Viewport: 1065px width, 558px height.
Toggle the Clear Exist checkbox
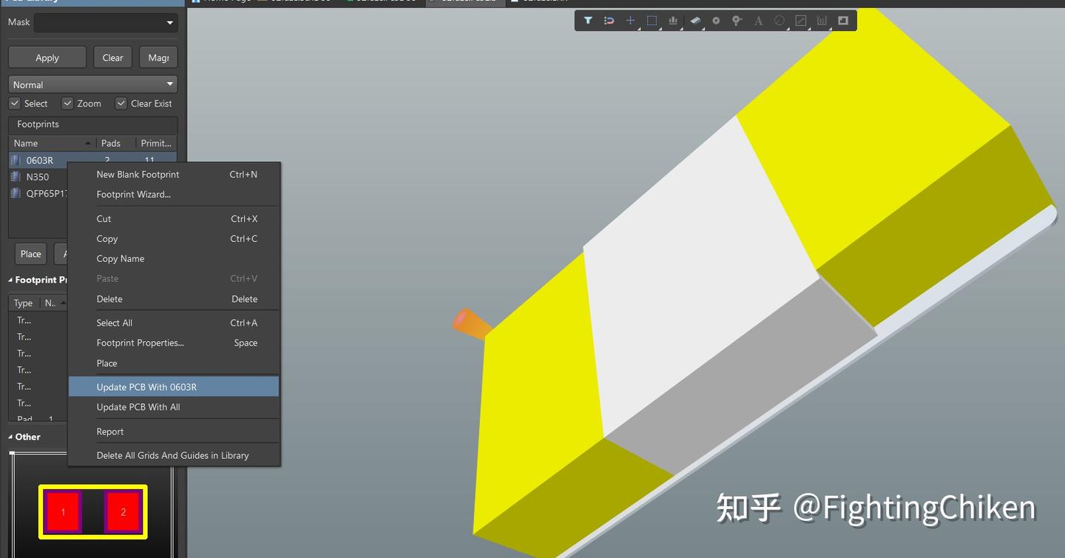(x=121, y=104)
